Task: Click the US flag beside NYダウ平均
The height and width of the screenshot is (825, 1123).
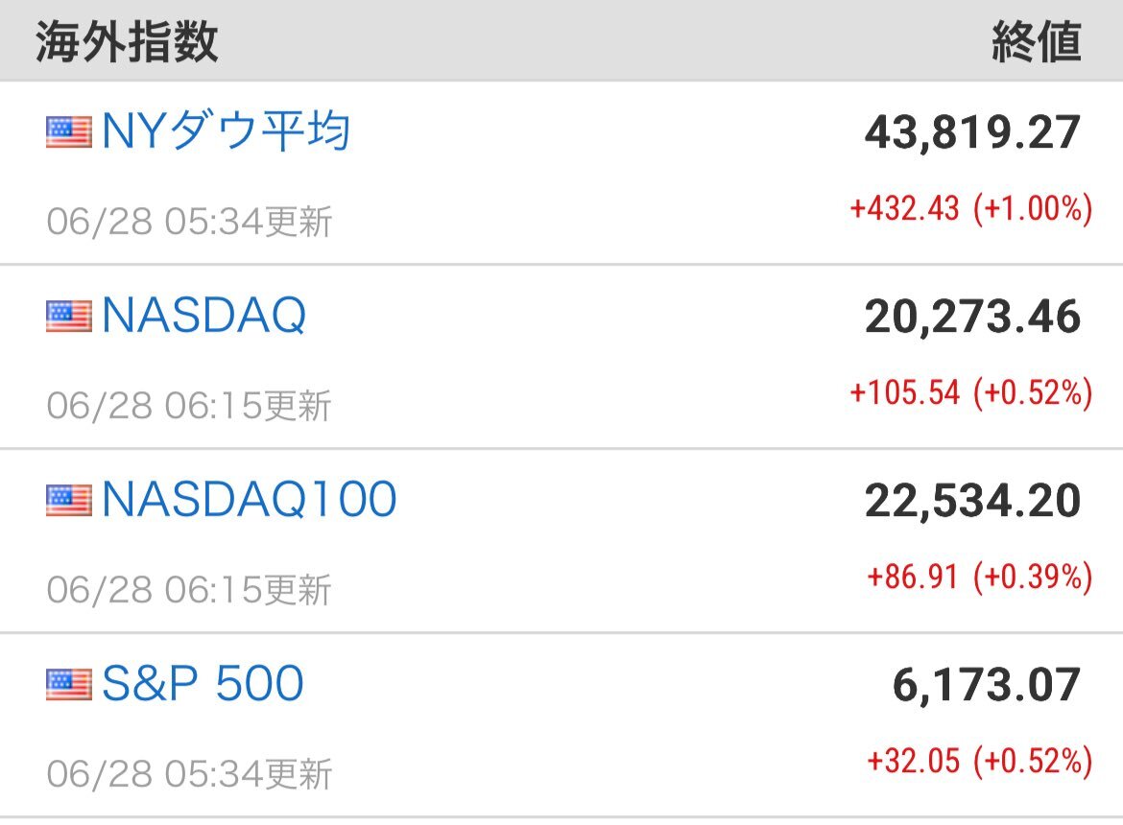Action: [x=69, y=132]
